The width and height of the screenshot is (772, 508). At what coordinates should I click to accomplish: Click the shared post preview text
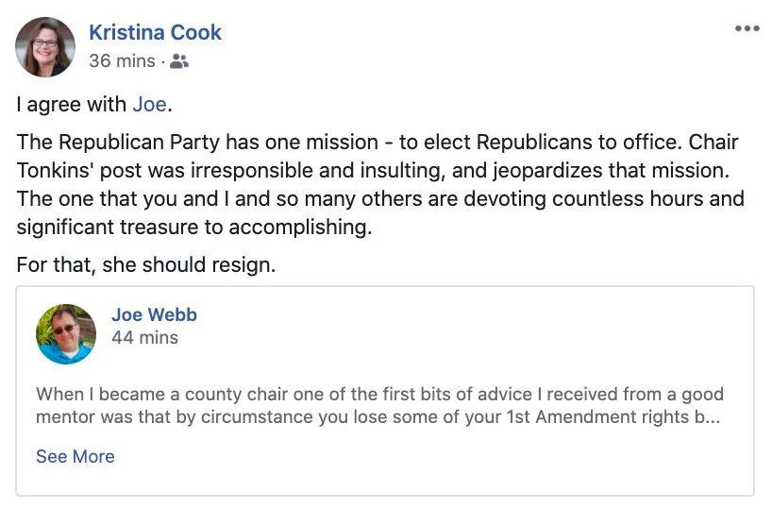tap(378, 405)
